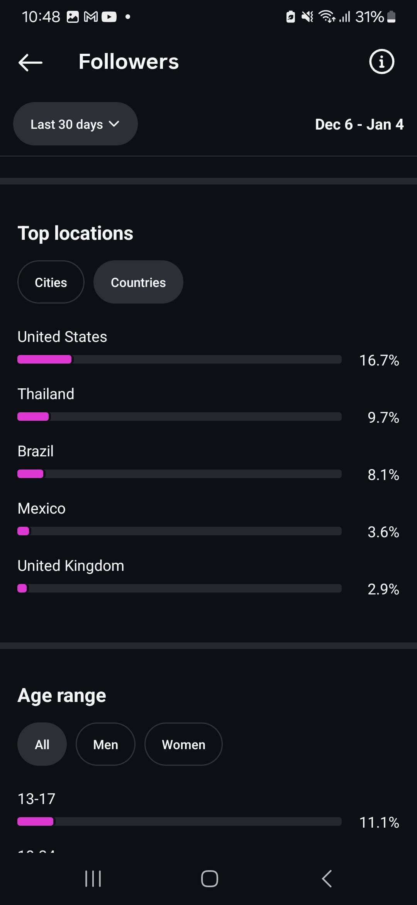
Task: Open the Last 30 days dropdown
Action: [75, 124]
